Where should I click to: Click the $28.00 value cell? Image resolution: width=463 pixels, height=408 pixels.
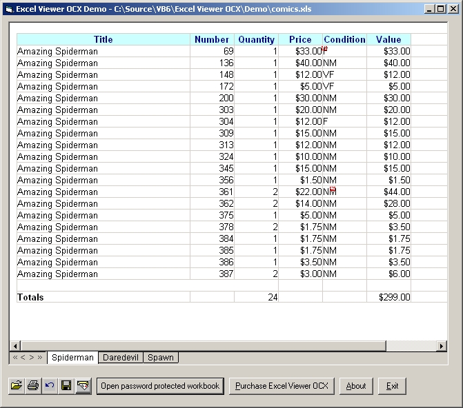click(x=388, y=203)
